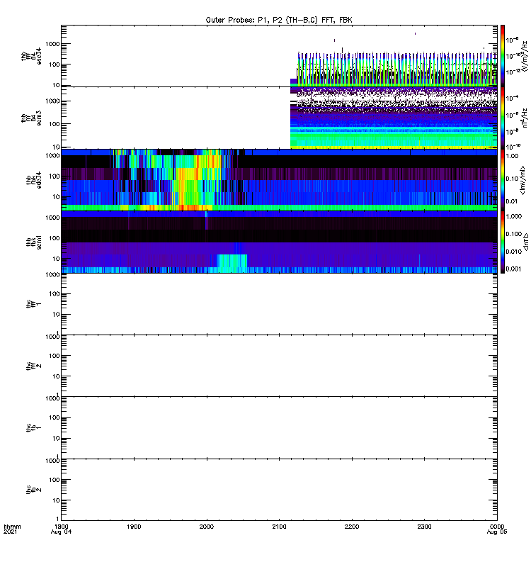This screenshot has height=567, width=531.
Task: Click the 'thb fff 64 scm3' panel label
Action: (31, 118)
